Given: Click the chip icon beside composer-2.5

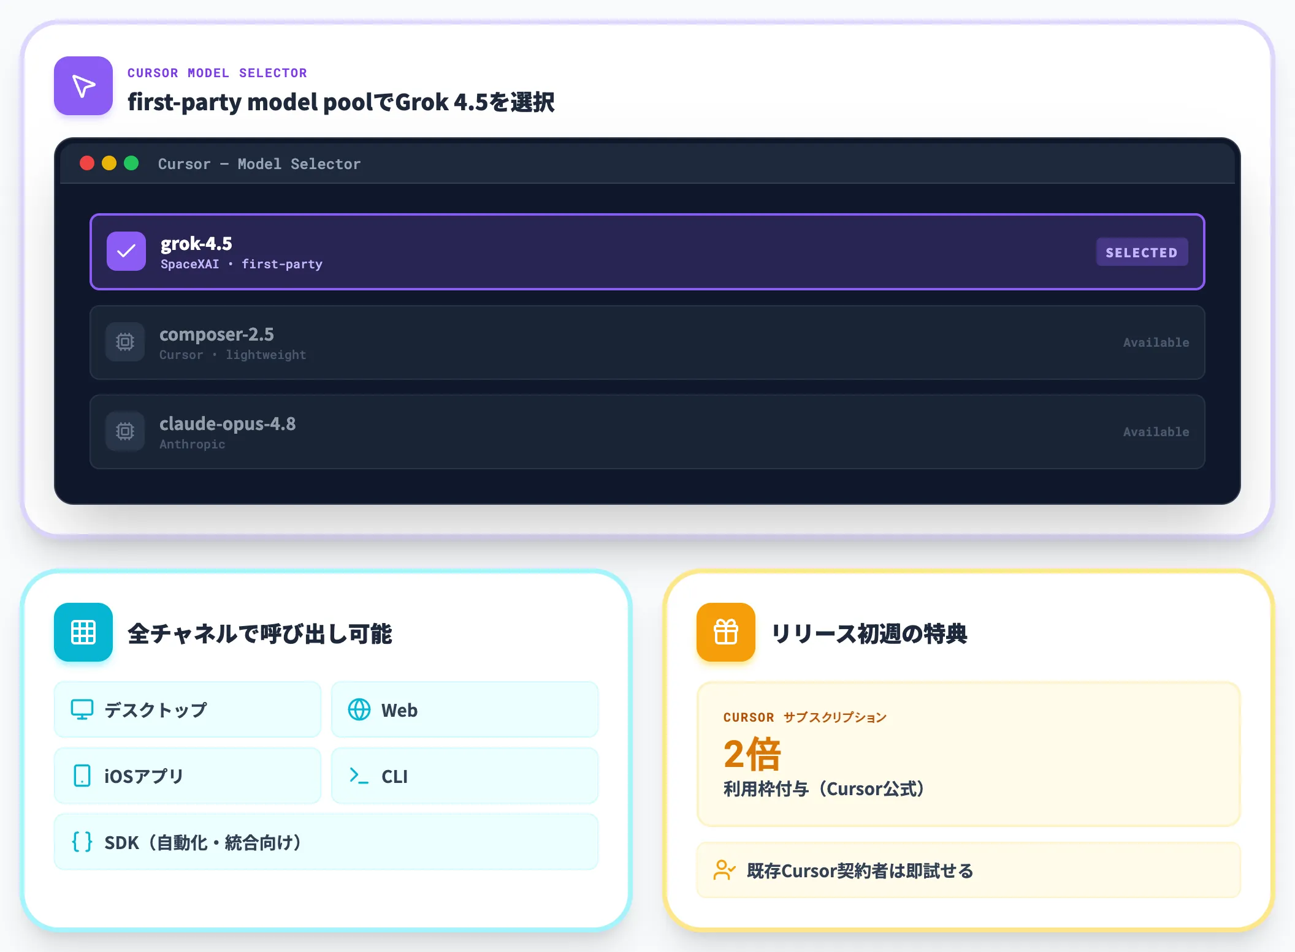Looking at the screenshot, I should pyautogui.click(x=125, y=342).
